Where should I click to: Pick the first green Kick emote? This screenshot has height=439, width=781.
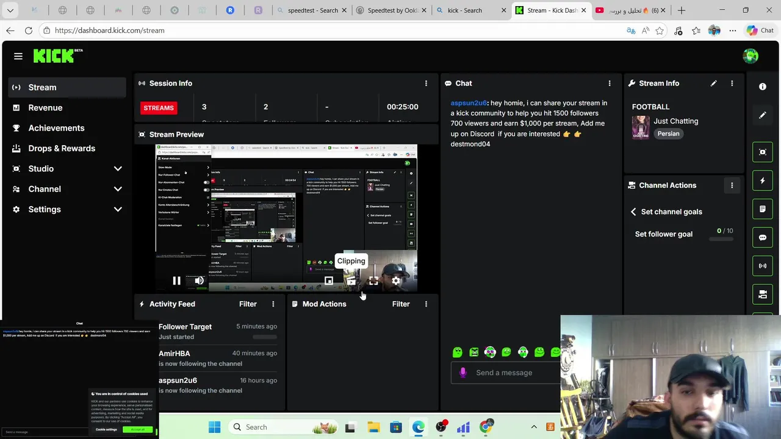click(x=458, y=352)
